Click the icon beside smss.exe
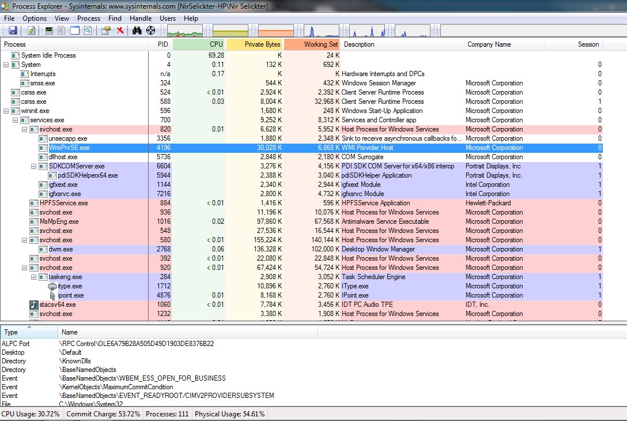The width and height of the screenshot is (627, 421). click(x=25, y=83)
